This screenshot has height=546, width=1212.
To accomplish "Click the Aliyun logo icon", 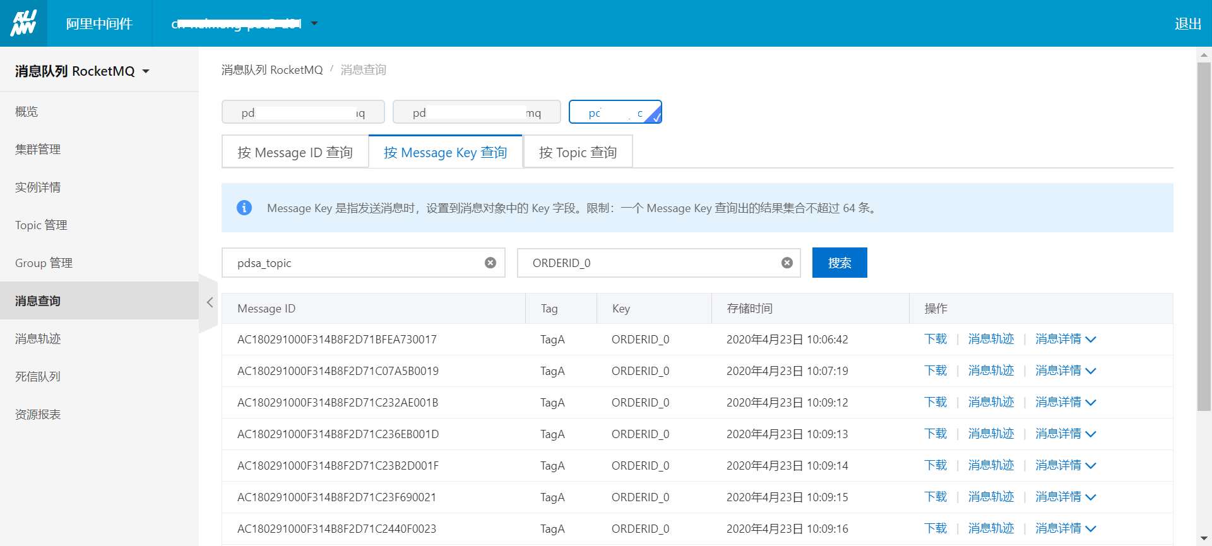I will (23, 23).
